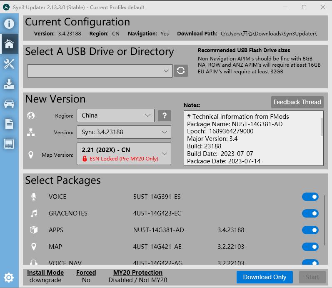Click the region help question mark
This screenshot has width=332, height=288.
tap(165, 115)
